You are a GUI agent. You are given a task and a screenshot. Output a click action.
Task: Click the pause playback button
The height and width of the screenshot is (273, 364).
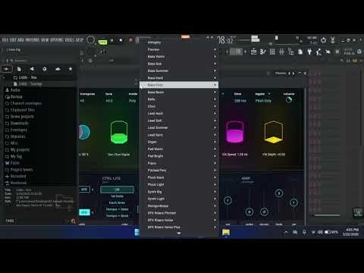click(111, 40)
